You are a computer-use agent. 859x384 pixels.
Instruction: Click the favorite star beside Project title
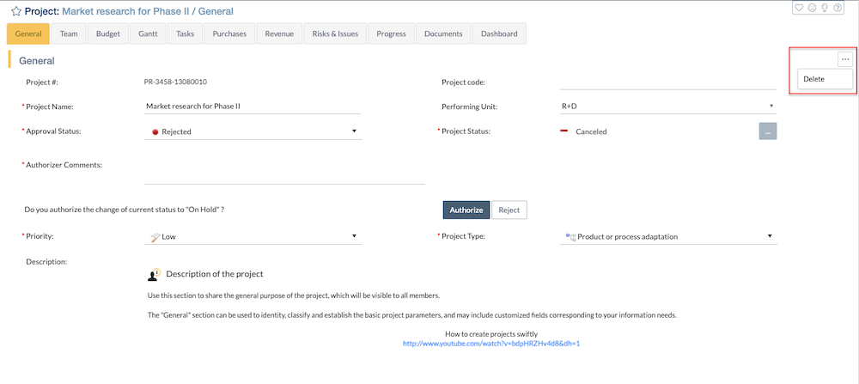pos(15,12)
